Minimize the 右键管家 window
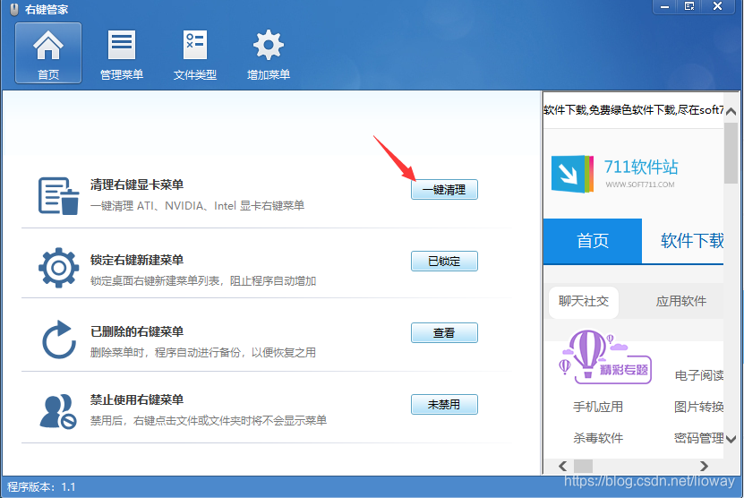The height and width of the screenshot is (498, 744). click(x=664, y=6)
